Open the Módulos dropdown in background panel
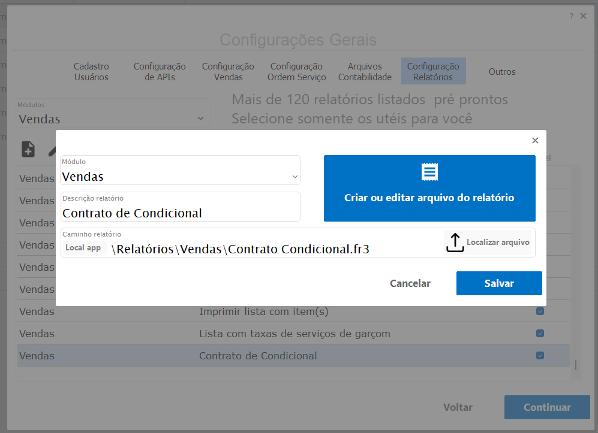This screenshot has height=433, width=598. pos(200,119)
